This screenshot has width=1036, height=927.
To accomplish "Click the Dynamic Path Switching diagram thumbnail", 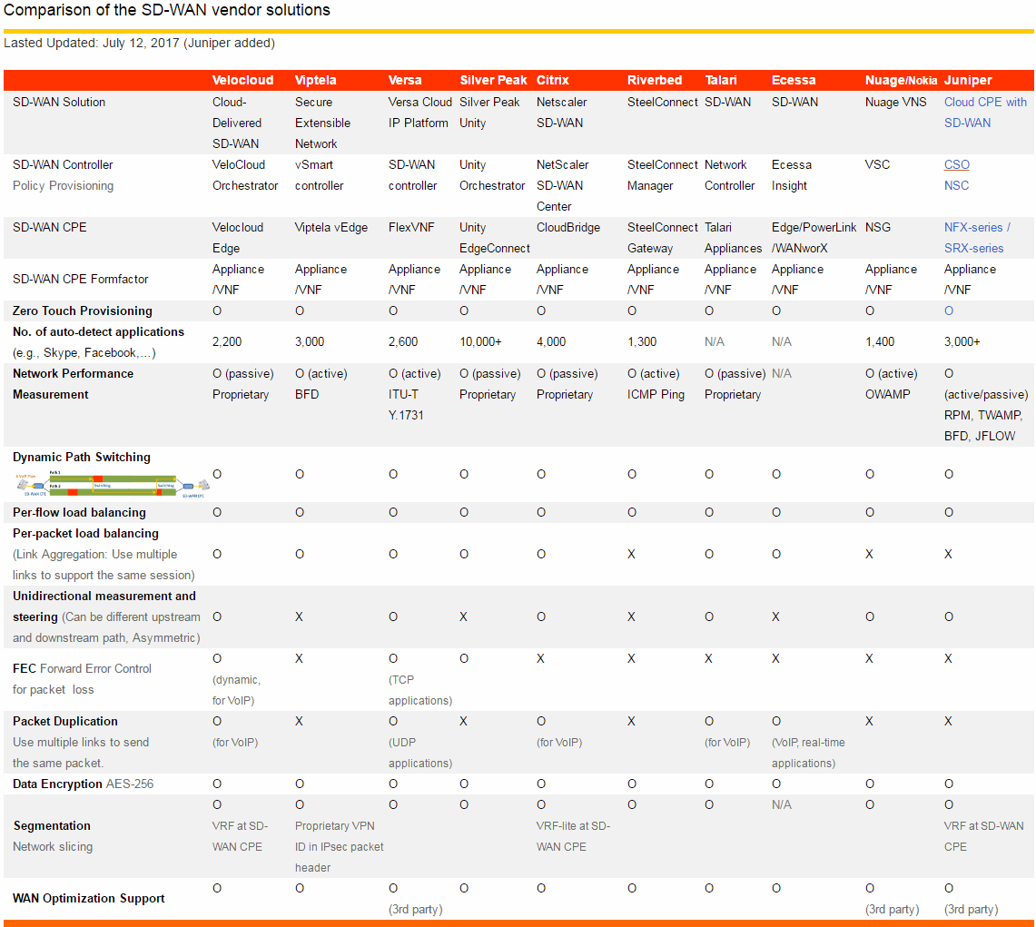I will [x=111, y=484].
